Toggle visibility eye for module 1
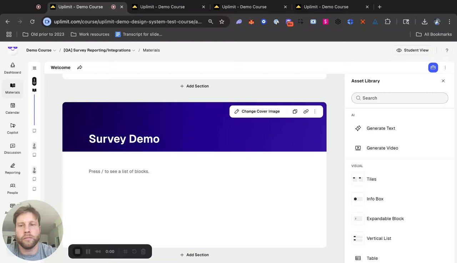 (x=34, y=83)
